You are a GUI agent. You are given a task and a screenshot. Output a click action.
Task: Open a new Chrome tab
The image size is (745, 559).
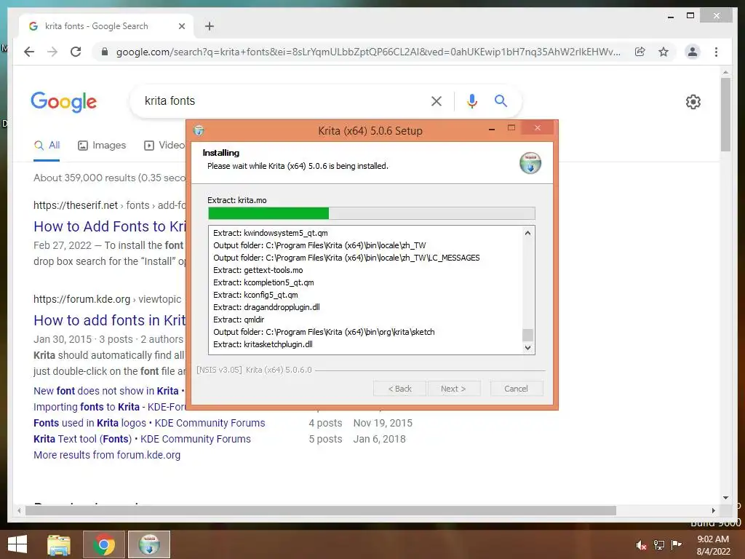point(209,26)
